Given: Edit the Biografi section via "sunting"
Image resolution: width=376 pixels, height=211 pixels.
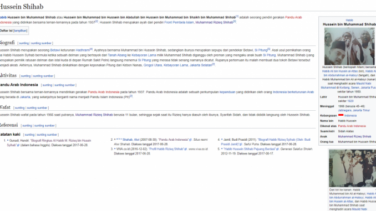Looking at the screenshot, I should (x=24, y=43).
